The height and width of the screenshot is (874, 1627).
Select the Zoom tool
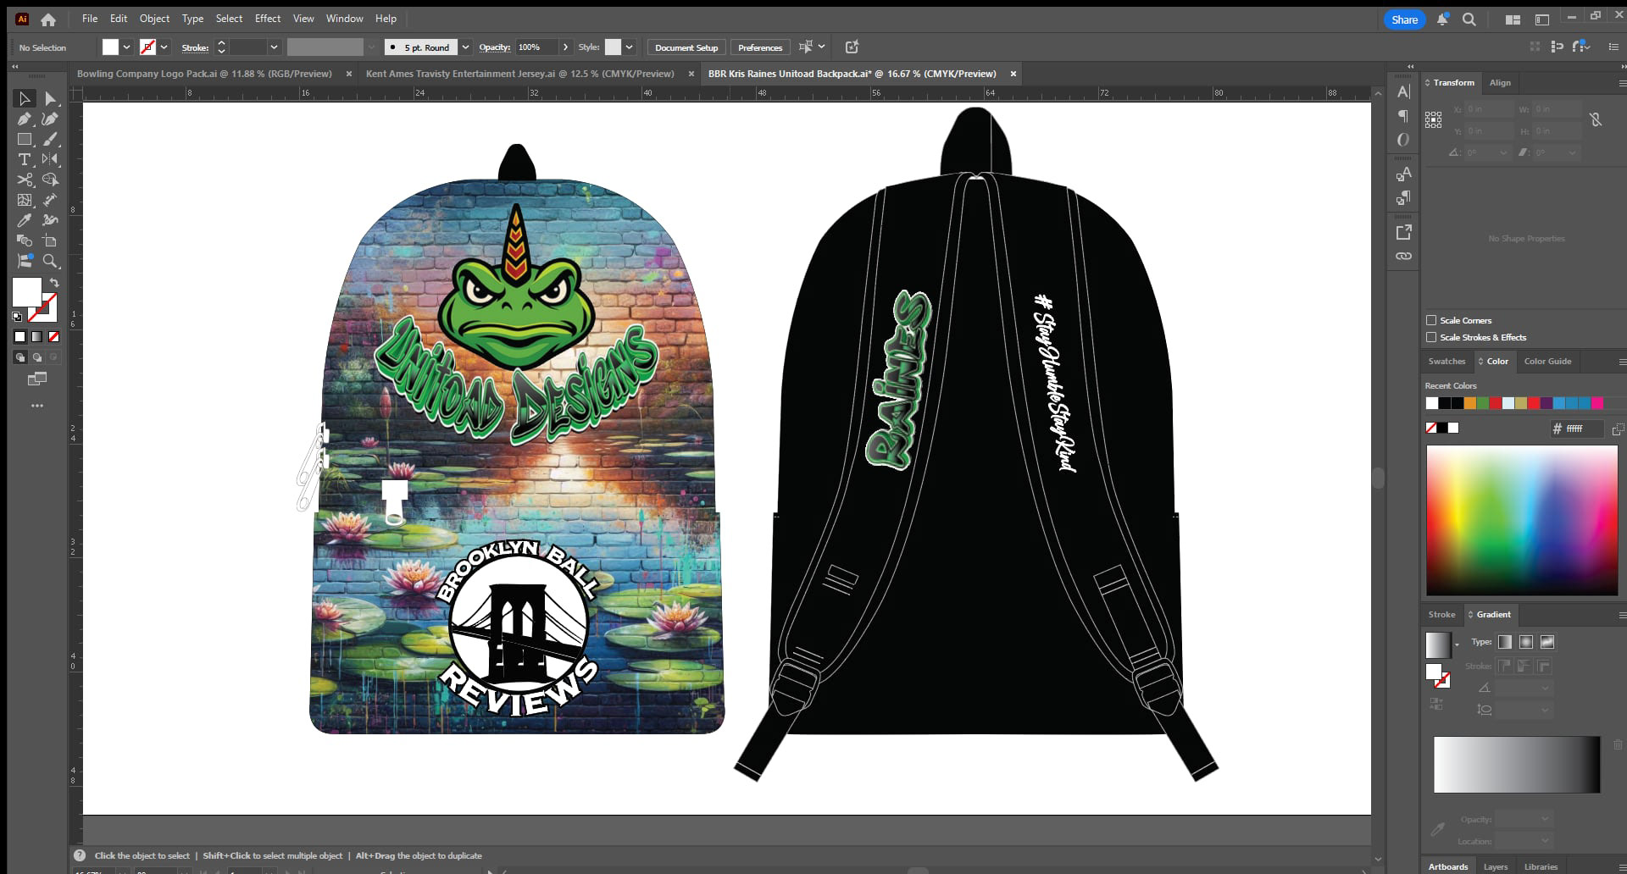pyautogui.click(x=52, y=262)
